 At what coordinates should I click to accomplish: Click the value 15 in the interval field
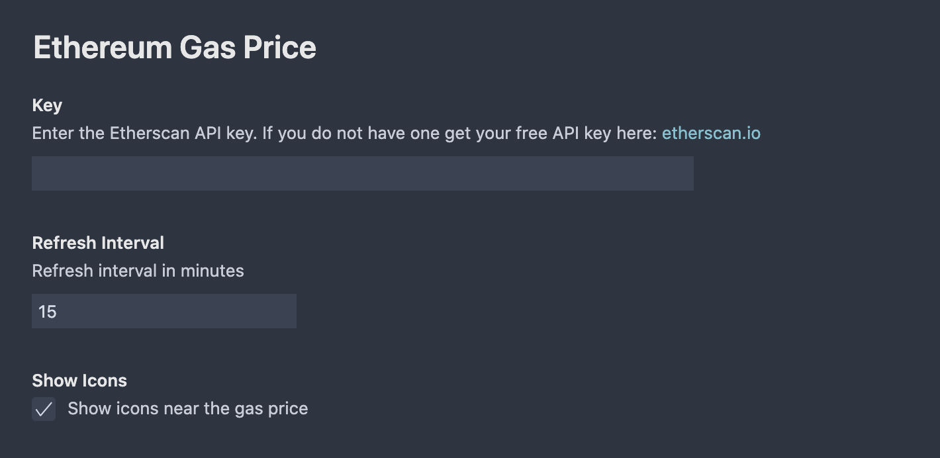[48, 312]
